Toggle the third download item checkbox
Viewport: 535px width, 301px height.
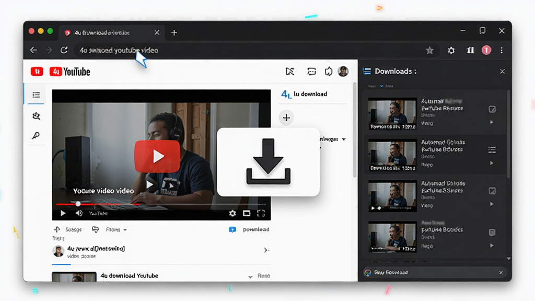pyautogui.click(x=492, y=191)
